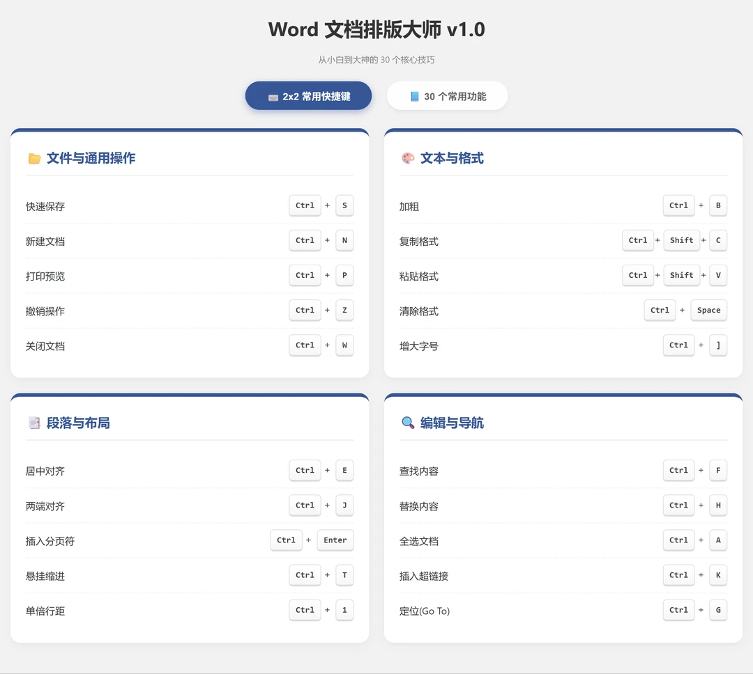This screenshot has width=753, height=674.
Task: Select the 增大字号 row label
Action: pos(419,346)
